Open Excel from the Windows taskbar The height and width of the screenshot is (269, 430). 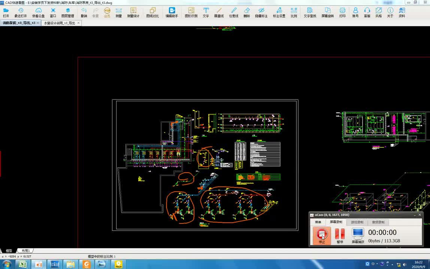22,265
